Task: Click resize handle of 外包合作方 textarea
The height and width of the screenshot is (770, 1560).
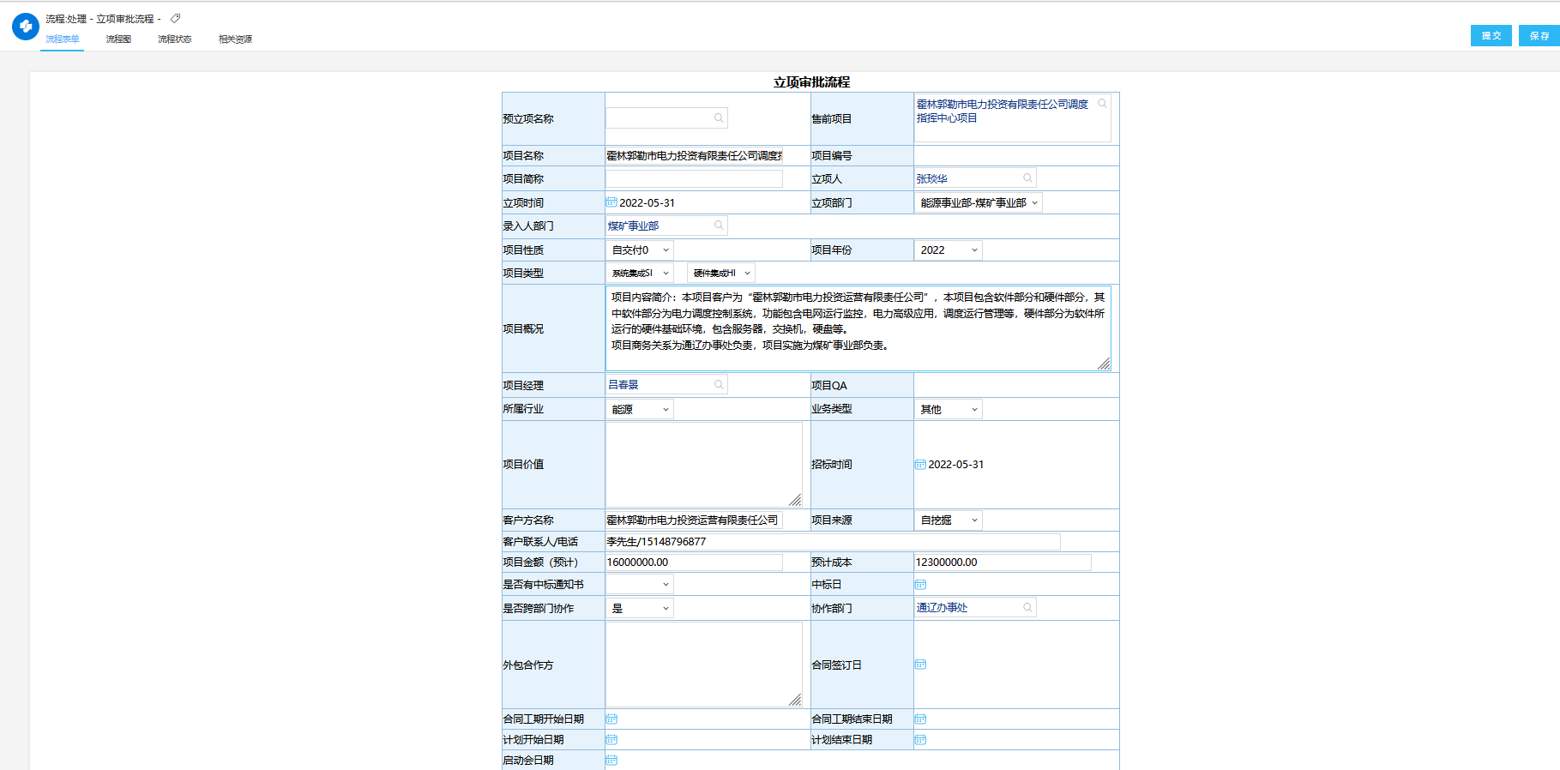Action: (795, 701)
